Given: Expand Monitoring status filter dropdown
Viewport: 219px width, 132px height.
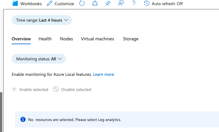Looking at the screenshot, I should click(x=39, y=59).
